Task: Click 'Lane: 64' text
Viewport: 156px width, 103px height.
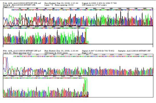Action: (7, 53)
